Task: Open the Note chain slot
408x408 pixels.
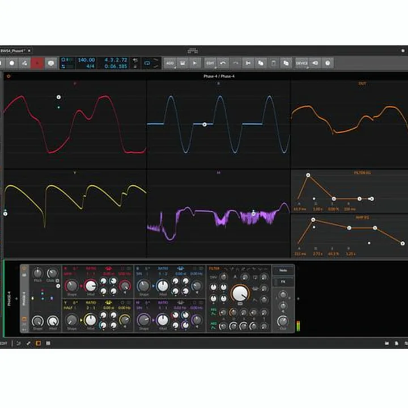Action: click(283, 271)
